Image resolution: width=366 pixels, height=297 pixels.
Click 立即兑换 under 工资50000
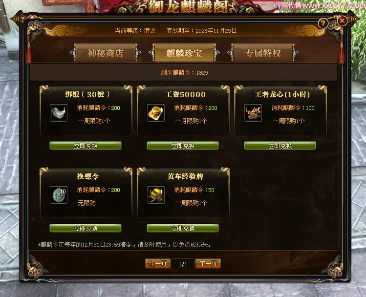pos(183,146)
